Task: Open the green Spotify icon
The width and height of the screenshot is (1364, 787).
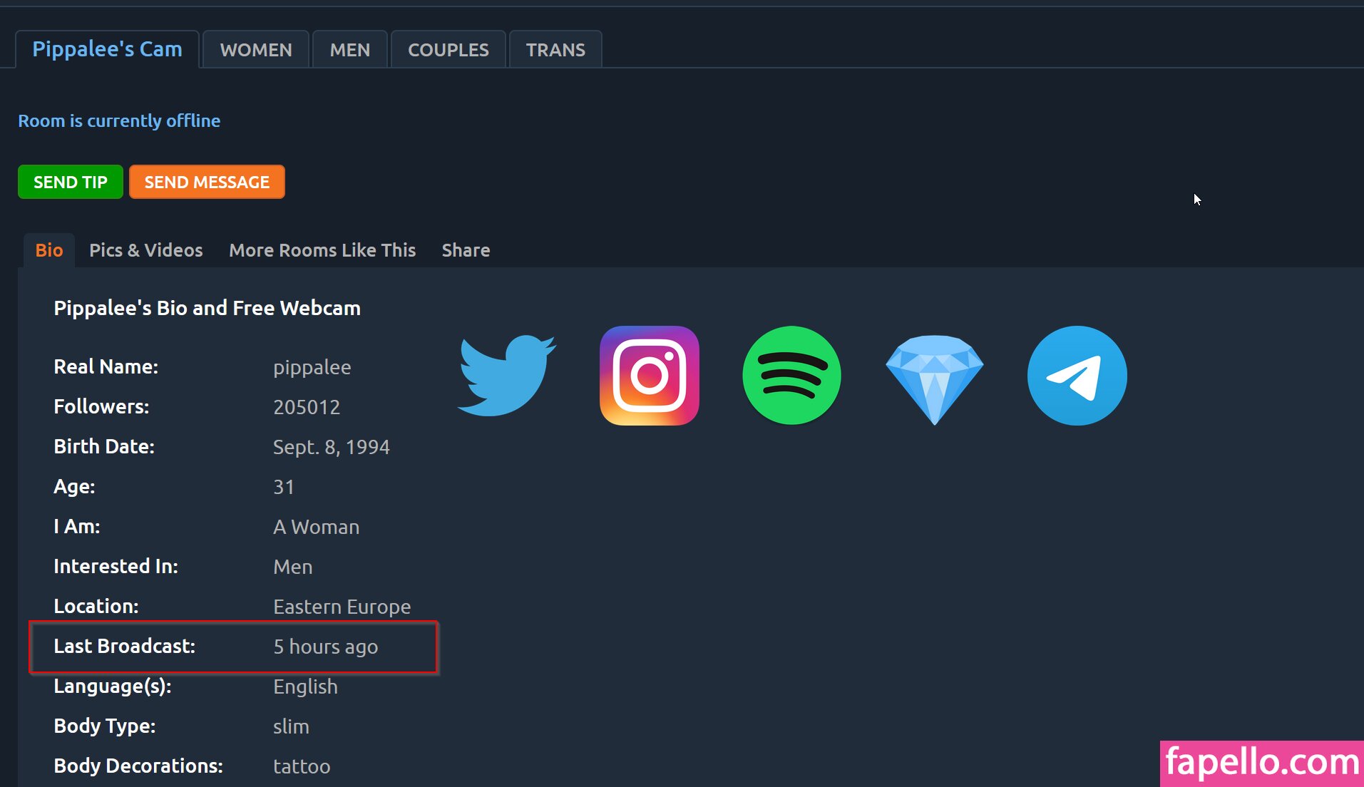Action: (x=791, y=375)
